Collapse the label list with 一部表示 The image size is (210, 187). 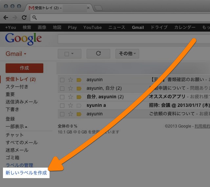(16, 127)
